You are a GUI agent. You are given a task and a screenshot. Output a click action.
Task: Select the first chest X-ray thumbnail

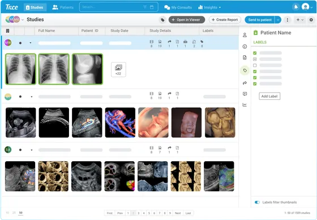coord(20,69)
